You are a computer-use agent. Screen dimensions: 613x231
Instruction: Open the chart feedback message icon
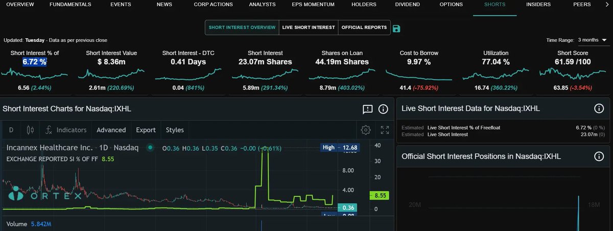[367, 109]
